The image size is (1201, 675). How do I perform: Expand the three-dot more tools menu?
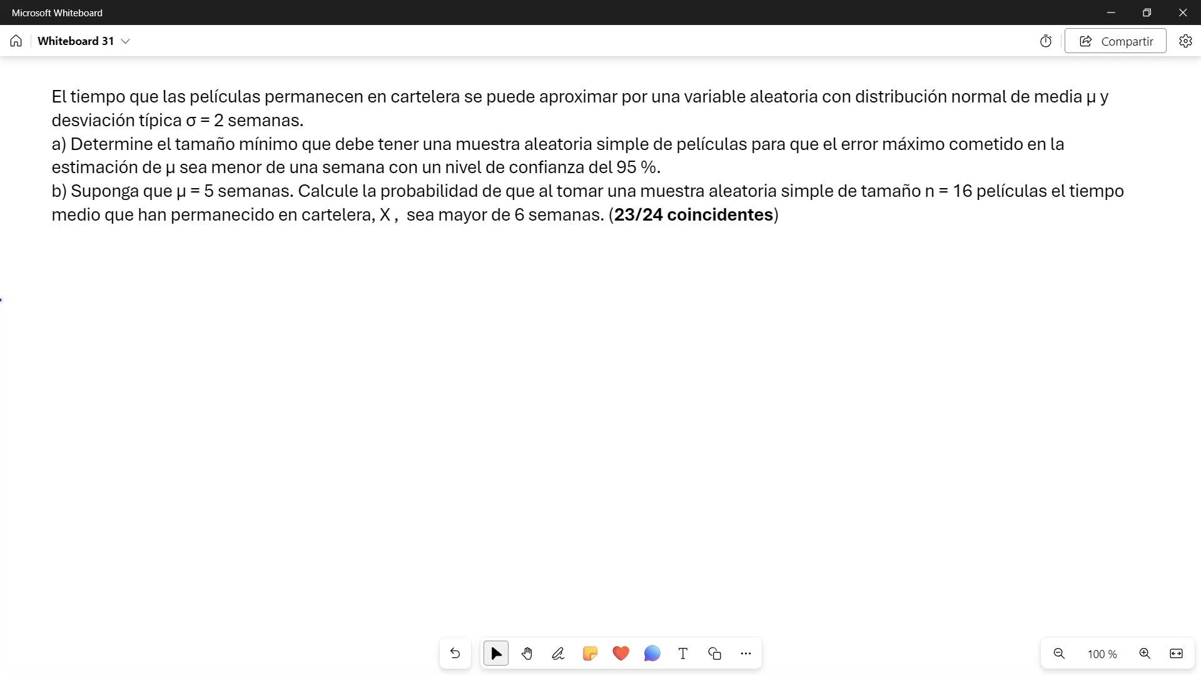pos(746,653)
